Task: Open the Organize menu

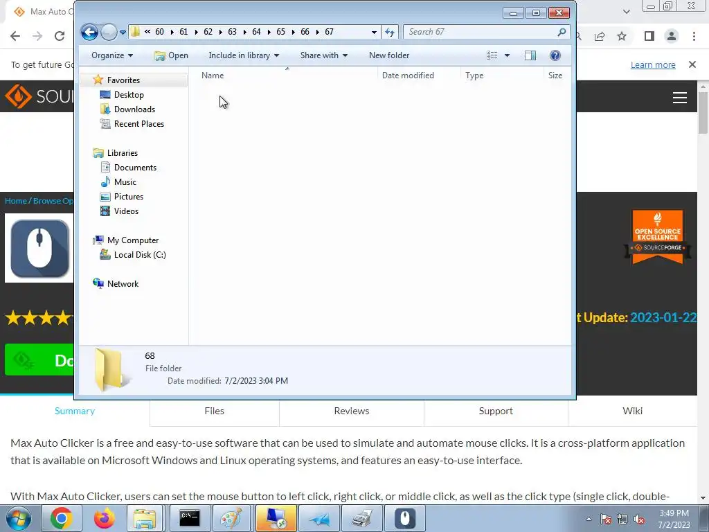Action: pyautogui.click(x=112, y=55)
